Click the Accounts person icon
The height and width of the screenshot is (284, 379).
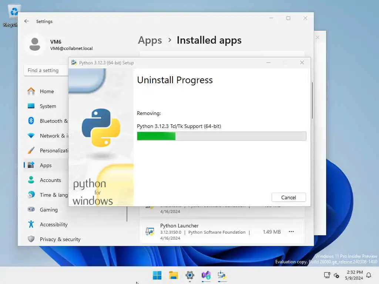[x=31, y=180]
